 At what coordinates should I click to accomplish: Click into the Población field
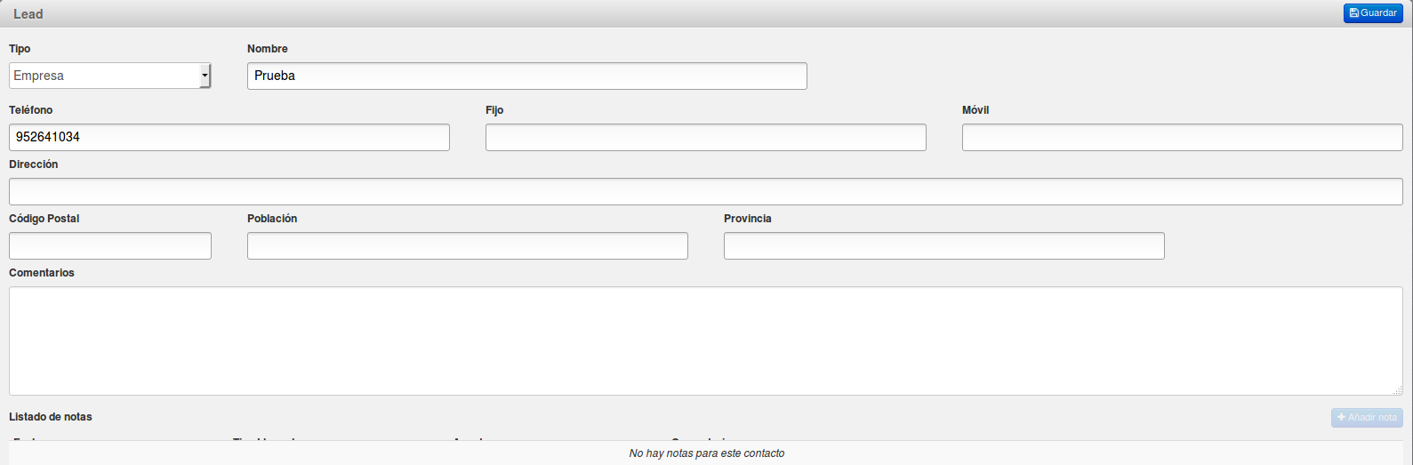(x=467, y=245)
